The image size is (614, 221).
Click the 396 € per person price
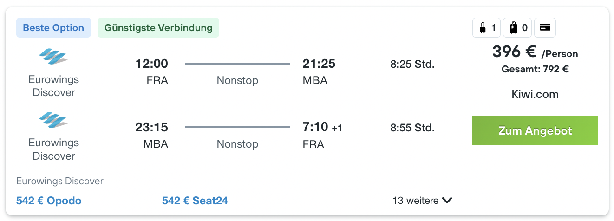535,52
